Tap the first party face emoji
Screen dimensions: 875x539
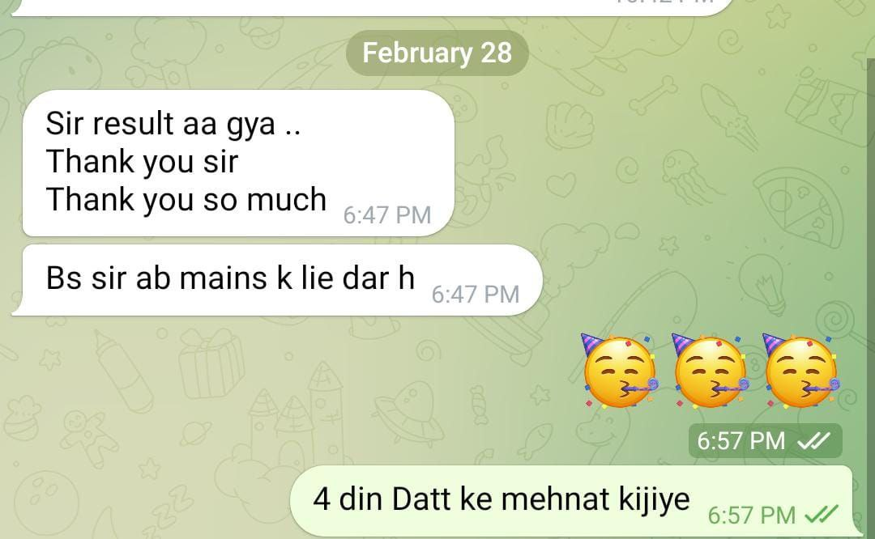coord(619,371)
